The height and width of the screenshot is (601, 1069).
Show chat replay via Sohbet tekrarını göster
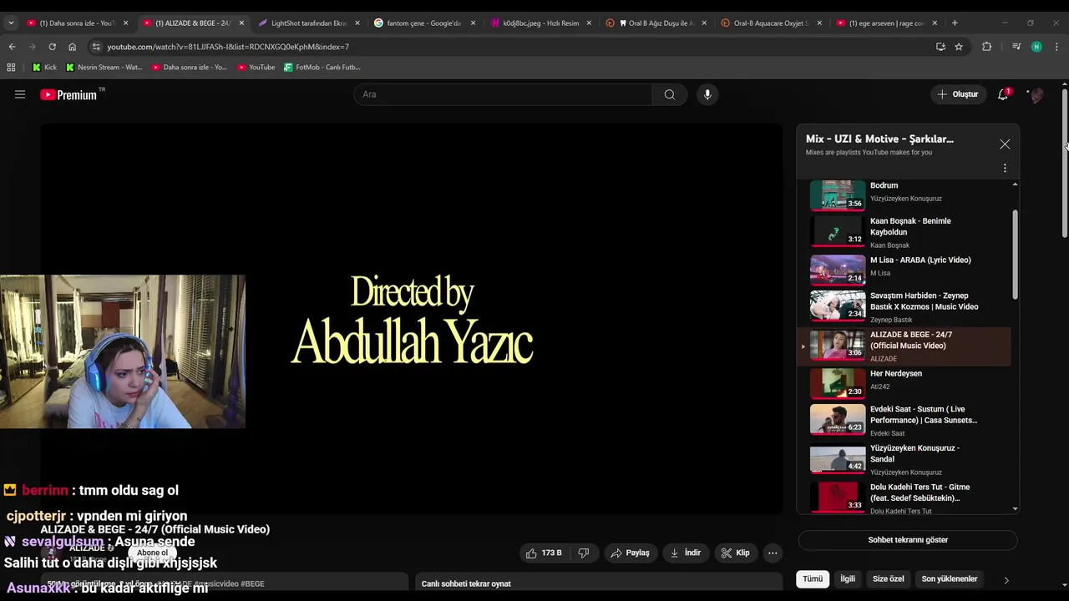908,540
